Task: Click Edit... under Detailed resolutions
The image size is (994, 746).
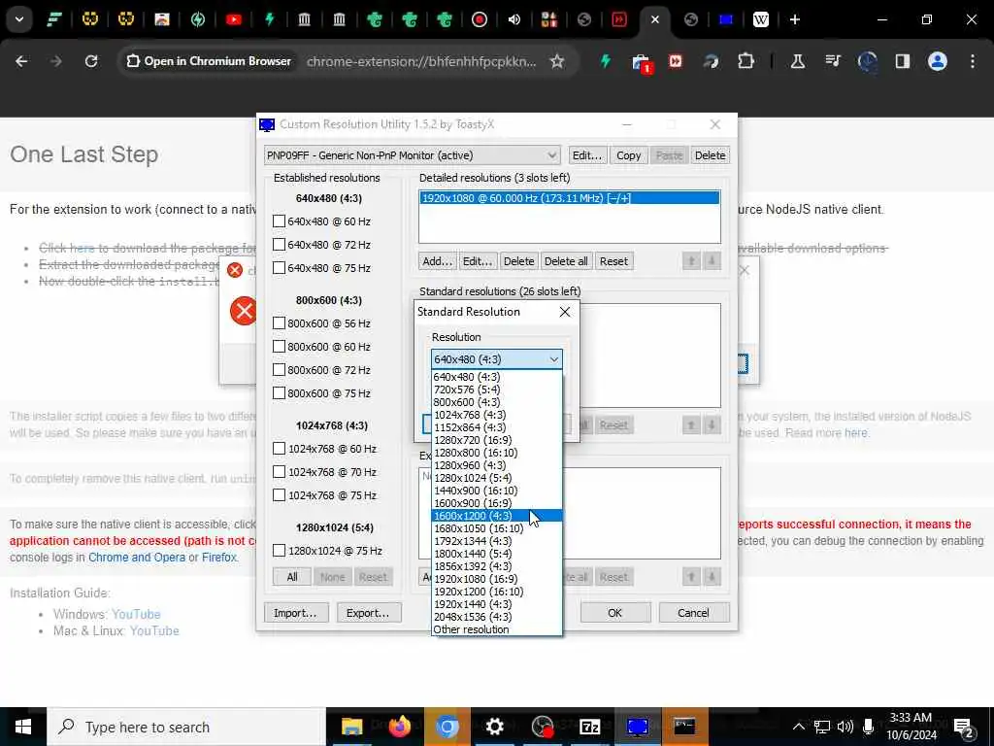Action: (478, 261)
